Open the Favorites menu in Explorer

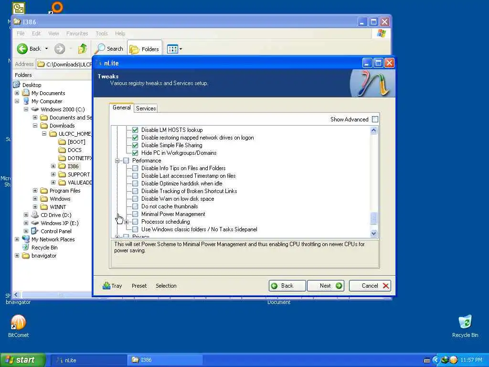click(x=77, y=33)
